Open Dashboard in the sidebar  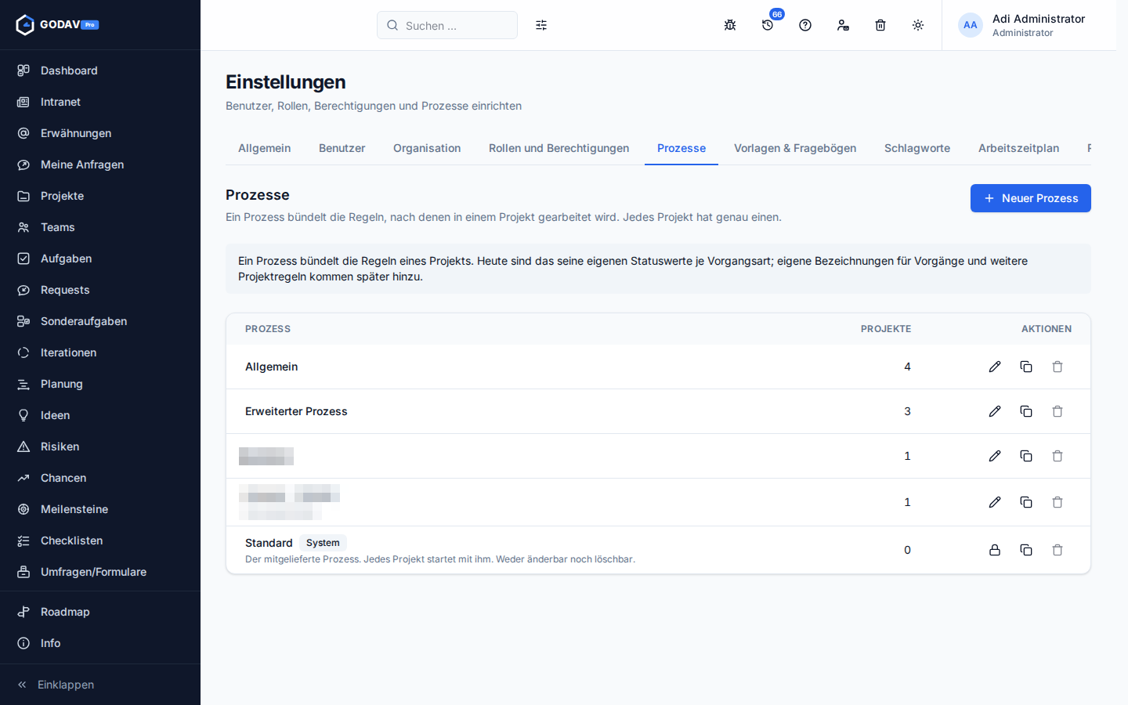pos(100,70)
